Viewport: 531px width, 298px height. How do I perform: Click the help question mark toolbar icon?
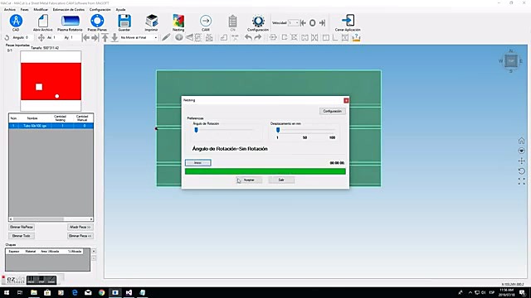point(356,37)
